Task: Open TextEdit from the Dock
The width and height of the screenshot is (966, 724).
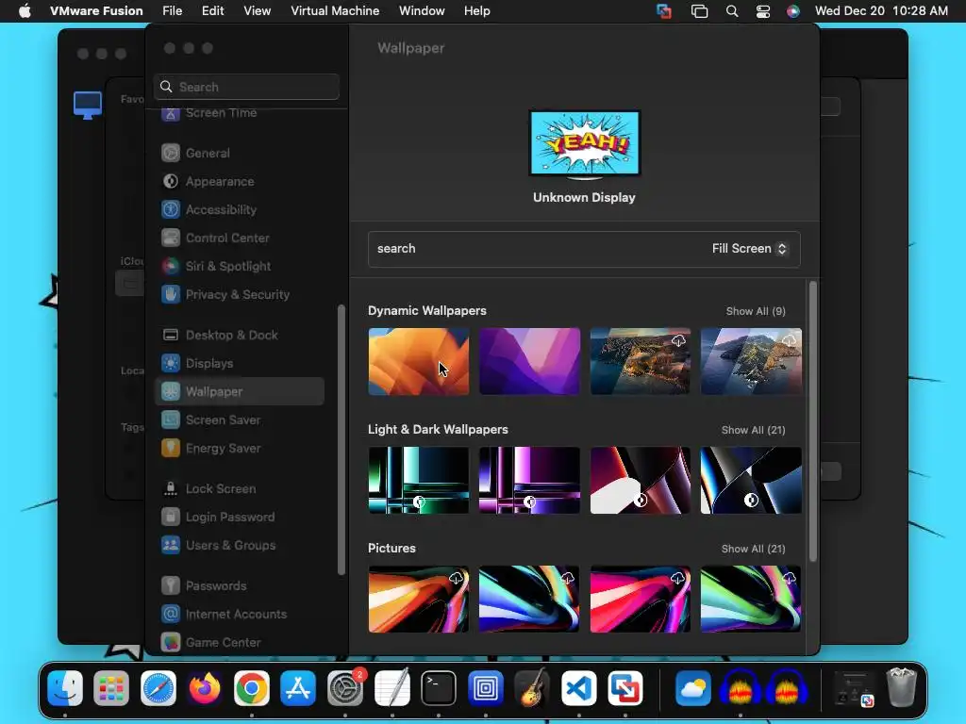Action: (391, 687)
